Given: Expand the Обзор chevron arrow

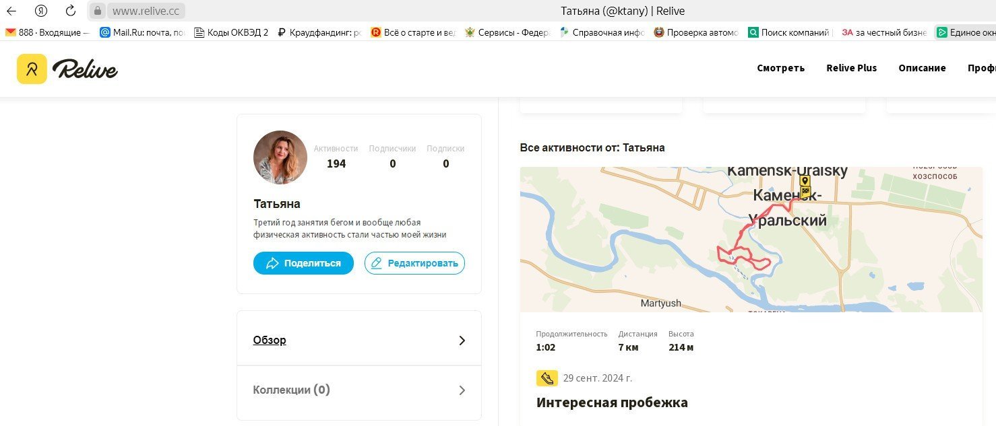Looking at the screenshot, I should 462,341.
